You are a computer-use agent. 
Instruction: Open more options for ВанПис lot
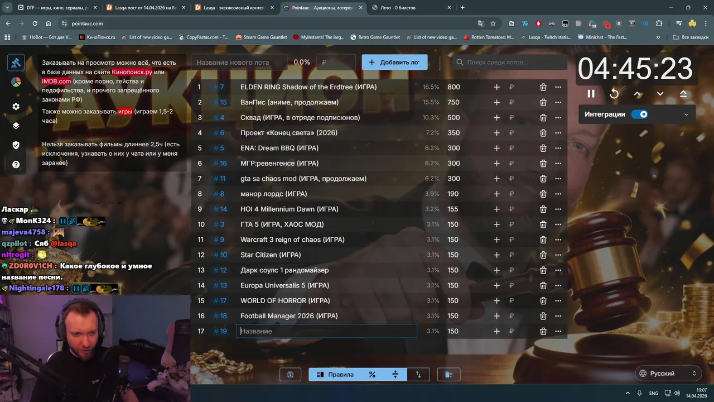coord(558,102)
